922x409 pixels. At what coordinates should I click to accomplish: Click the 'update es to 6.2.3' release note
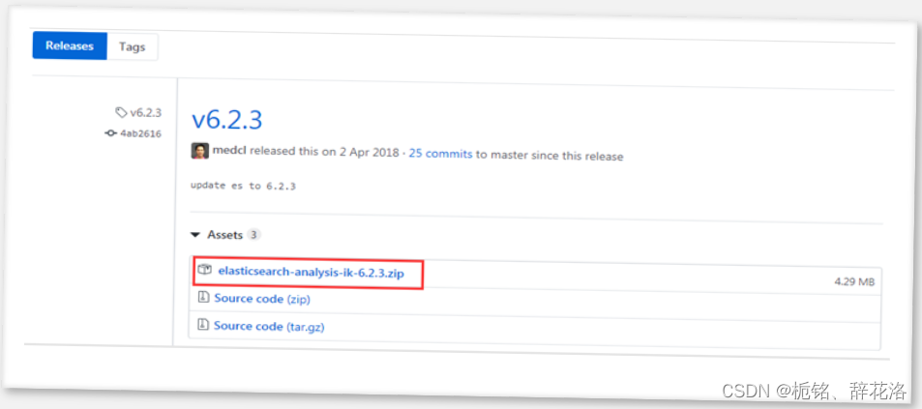pos(243,186)
